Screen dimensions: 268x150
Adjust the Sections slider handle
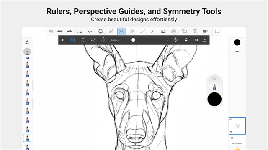133,40
